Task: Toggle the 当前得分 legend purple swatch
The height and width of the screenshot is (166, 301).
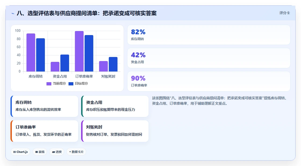Action: (49, 84)
